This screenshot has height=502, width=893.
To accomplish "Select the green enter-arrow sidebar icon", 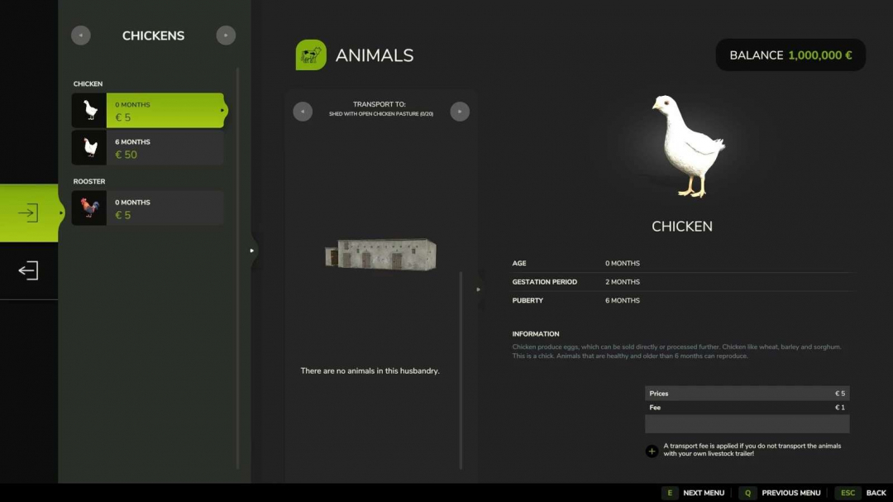I will click(27, 213).
